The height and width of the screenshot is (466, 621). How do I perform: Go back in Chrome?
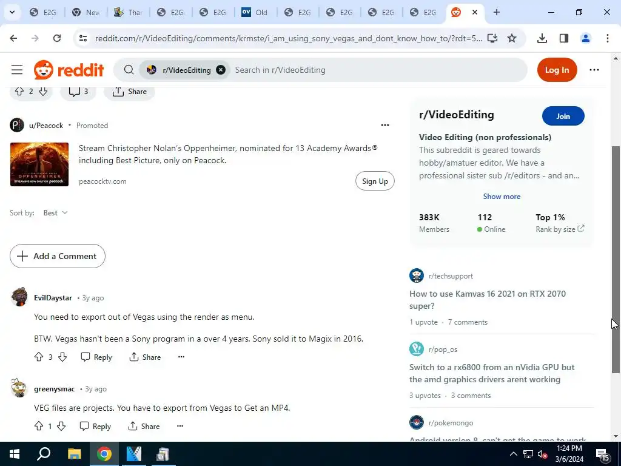click(13, 38)
